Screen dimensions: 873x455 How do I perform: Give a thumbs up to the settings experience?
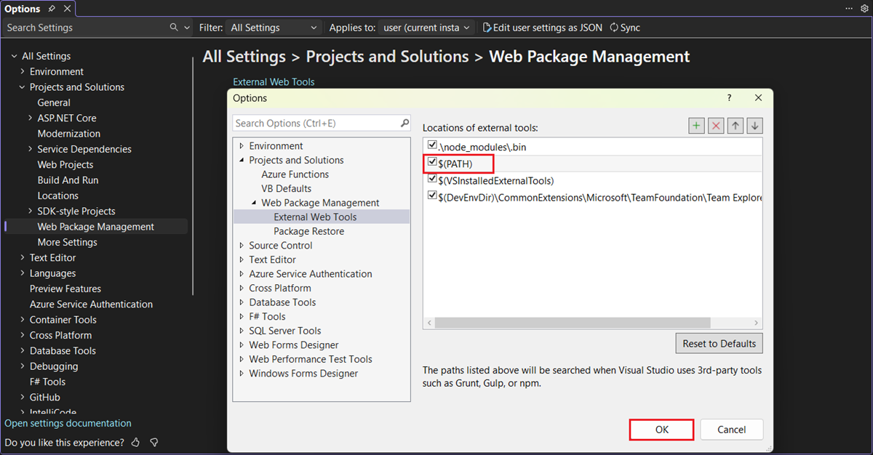point(135,442)
